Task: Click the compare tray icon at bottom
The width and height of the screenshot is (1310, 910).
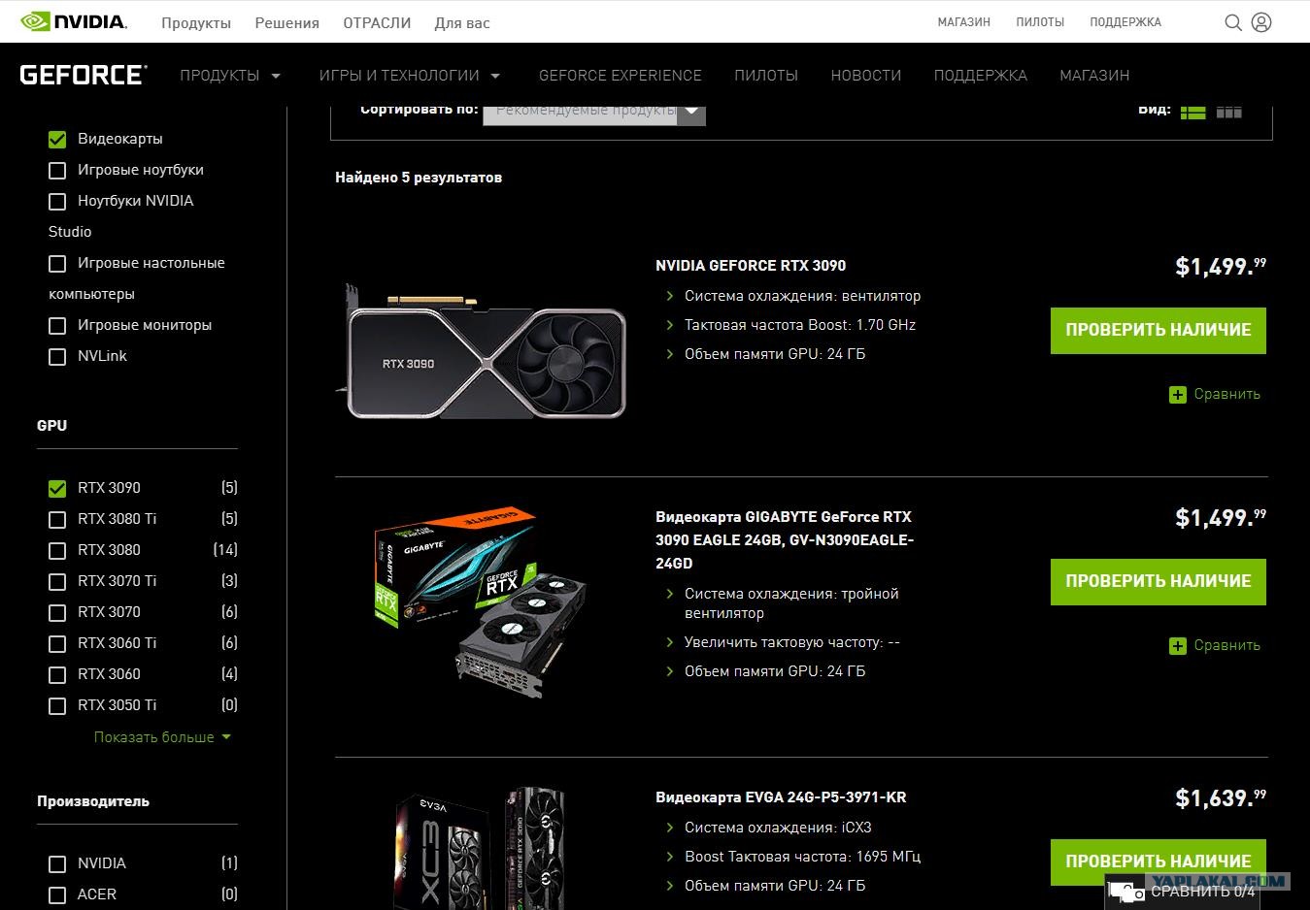Action: (1126, 892)
